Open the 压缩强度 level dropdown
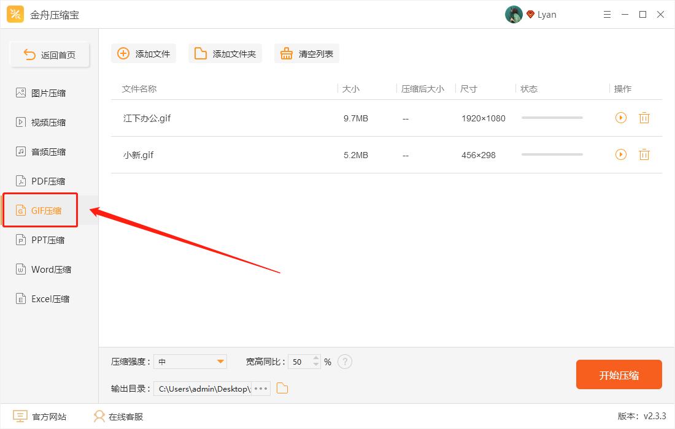The image size is (675, 429). 190,362
